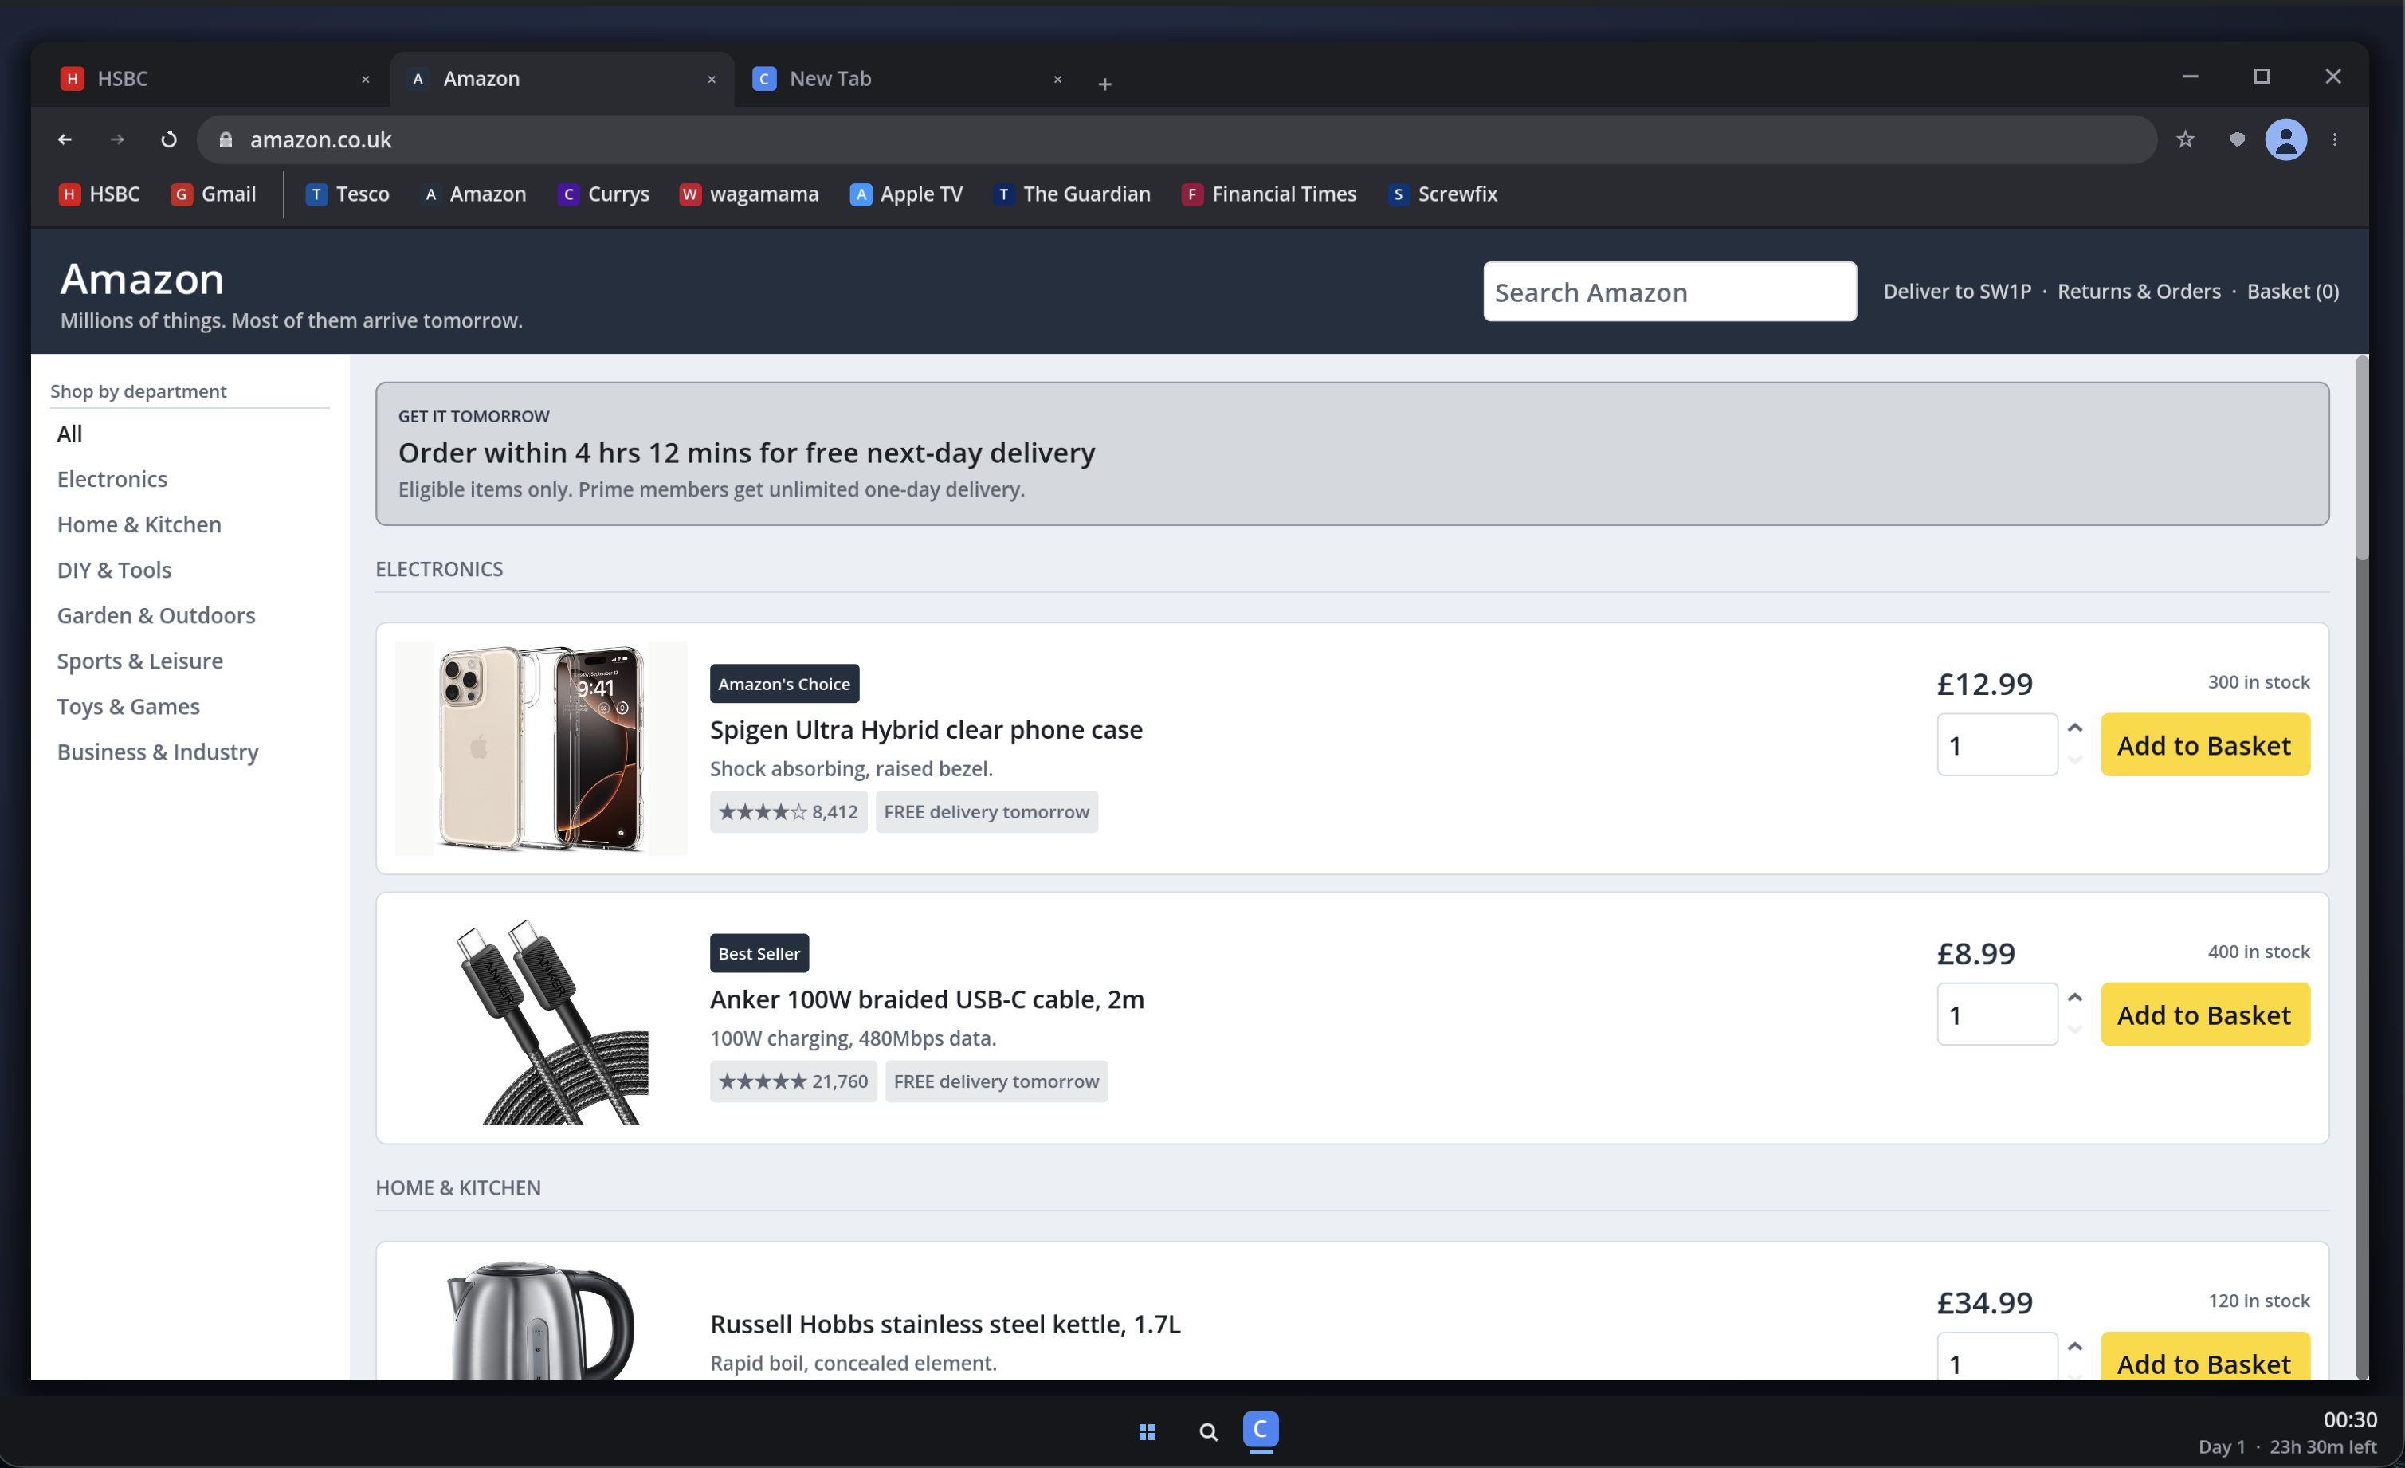Screen dimensions: 2405x1468
Task: Open the Windows Start menu icon
Action: (1147, 1431)
